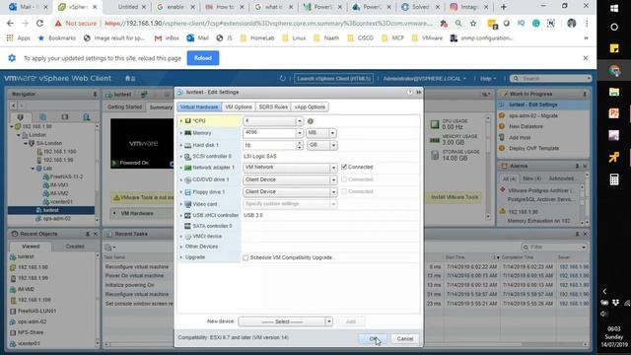Open the Help menu in vSphere header
This screenshot has height=355, width=631.
point(488,79)
